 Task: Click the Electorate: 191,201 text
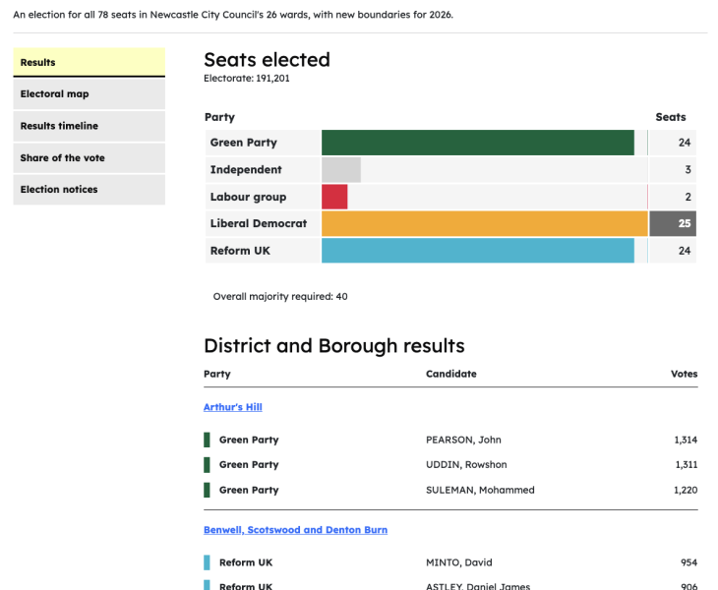pyautogui.click(x=246, y=79)
